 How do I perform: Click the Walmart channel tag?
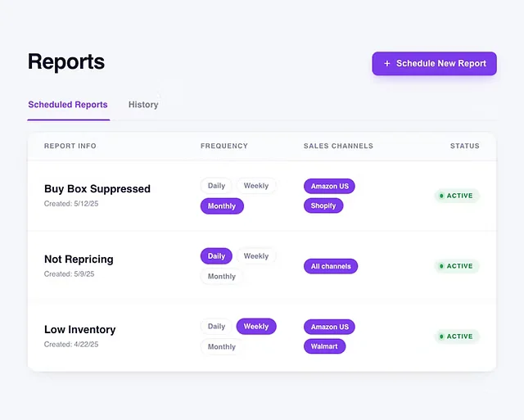(324, 346)
